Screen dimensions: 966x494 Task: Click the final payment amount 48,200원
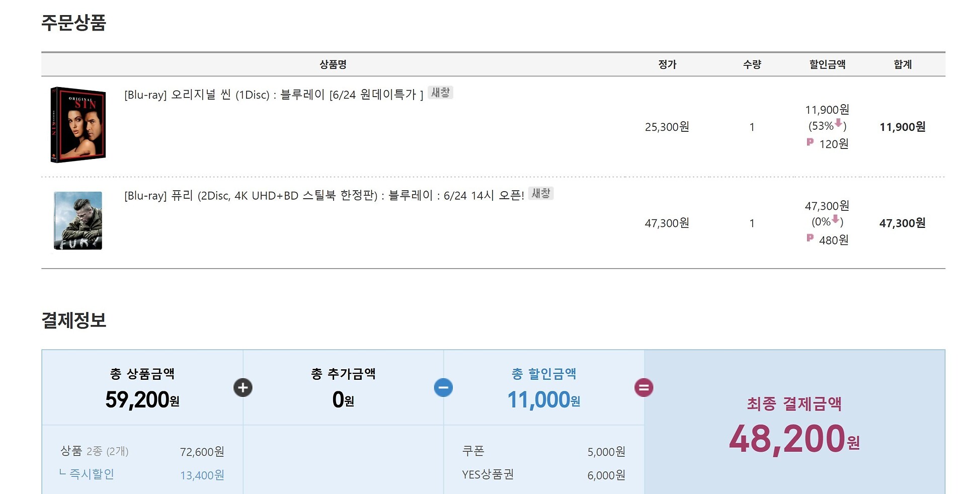(794, 439)
